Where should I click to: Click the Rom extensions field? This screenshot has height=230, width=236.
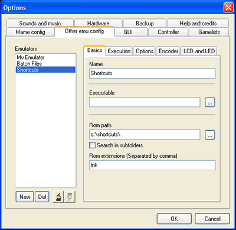pyautogui.click(x=152, y=165)
